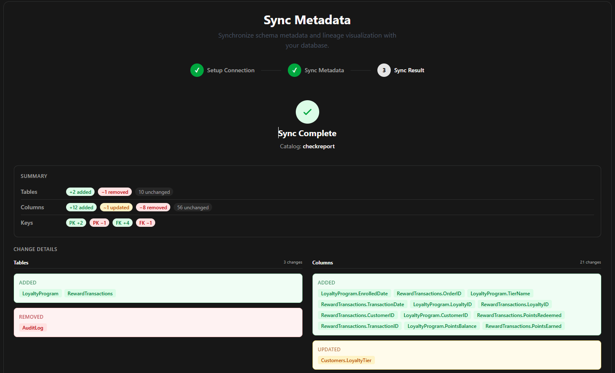The height and width of the screenshot is (373, 615).
Task: Click the 'Tables' row label in Summary
Action: (x=29, y=192)
